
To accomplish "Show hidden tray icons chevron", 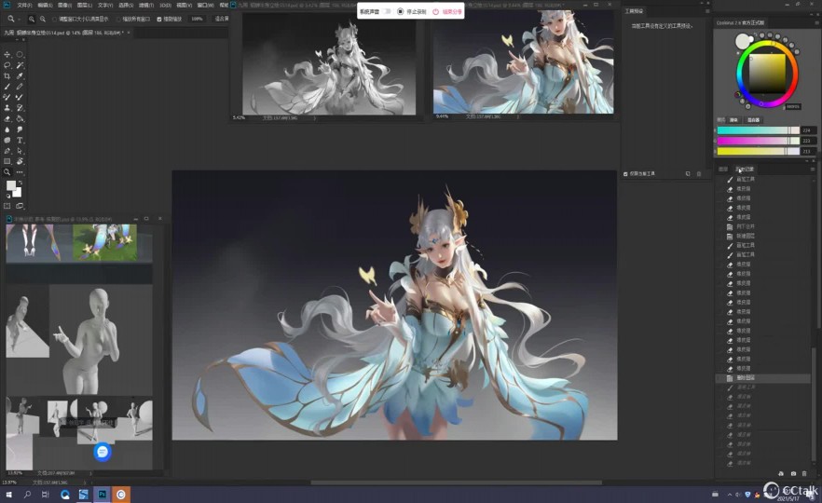I will point(729,494).
